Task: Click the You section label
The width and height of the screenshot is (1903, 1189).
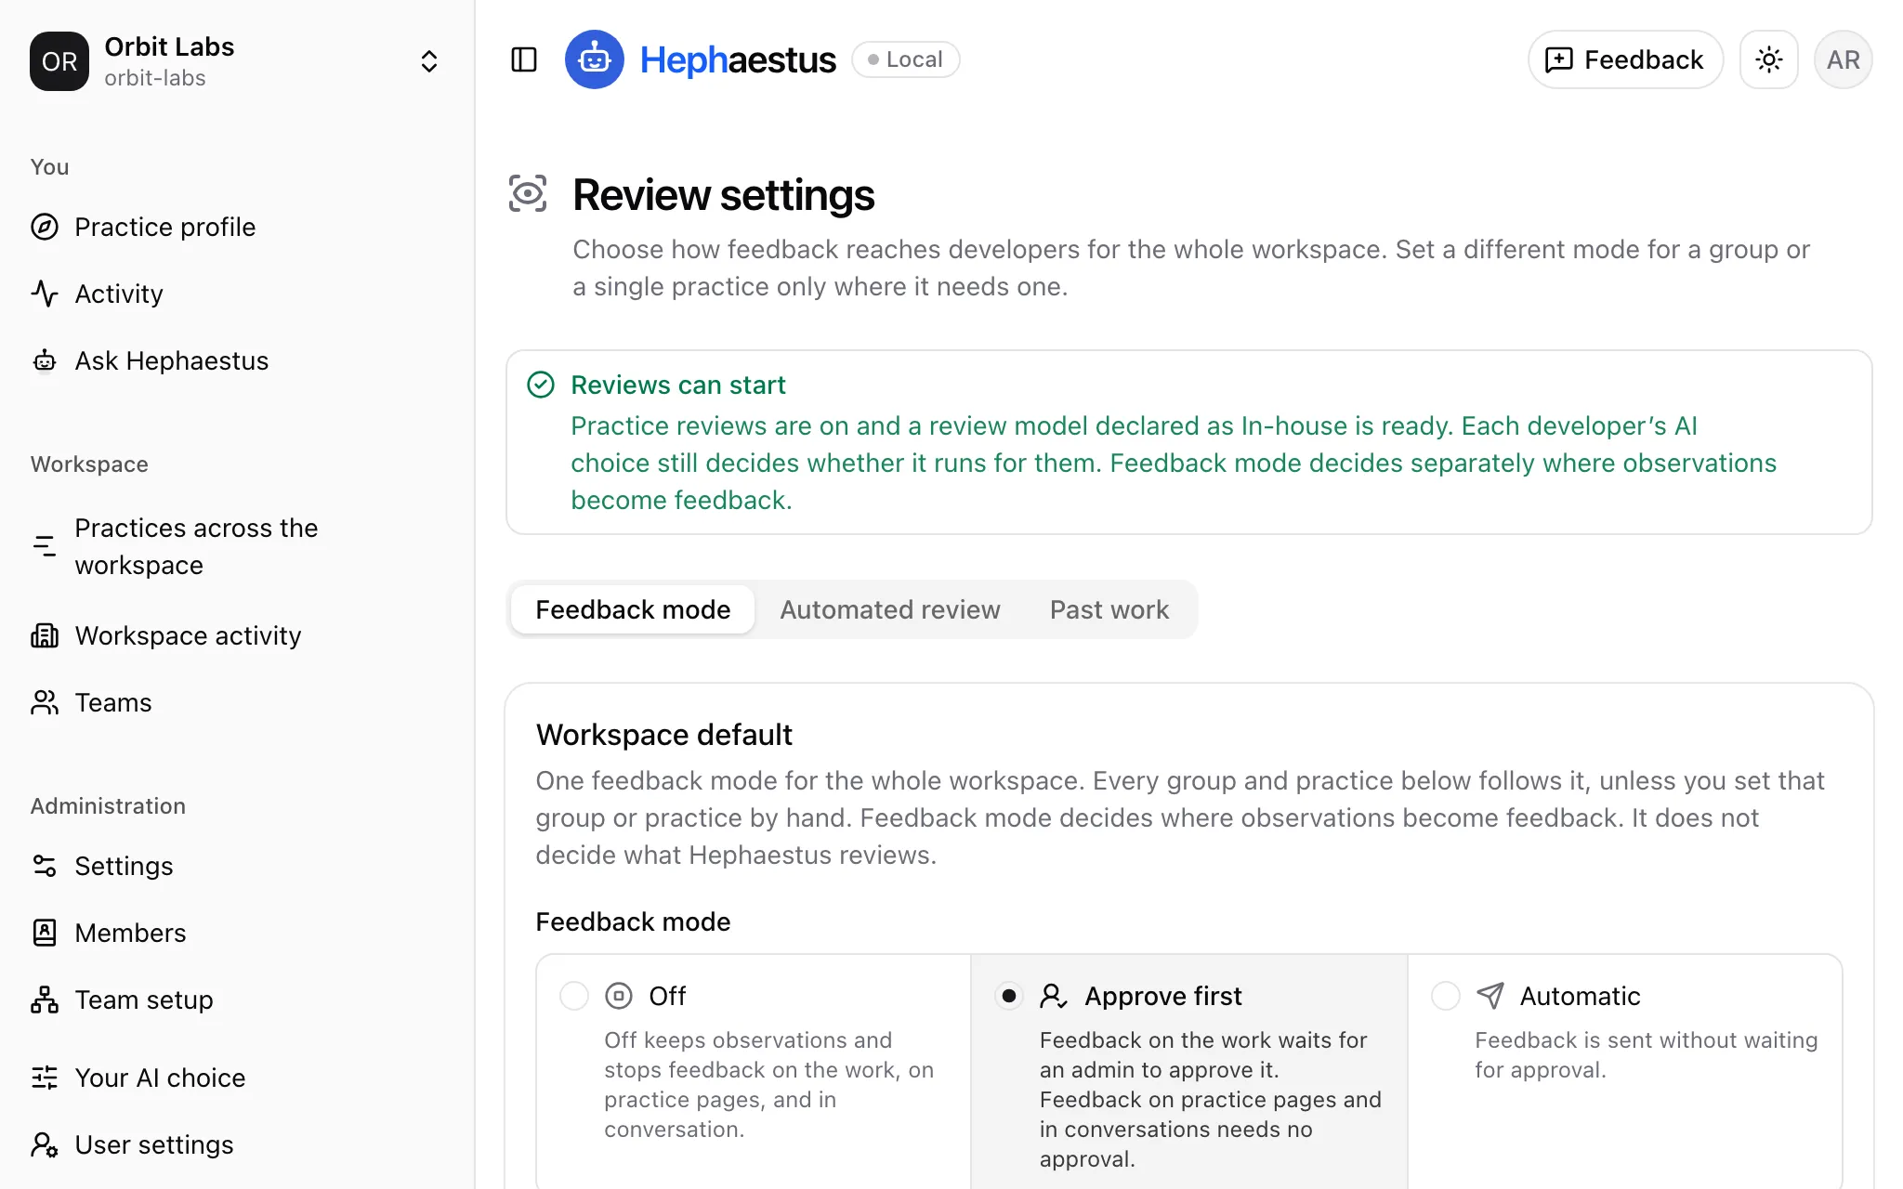Action: (49, 167)
